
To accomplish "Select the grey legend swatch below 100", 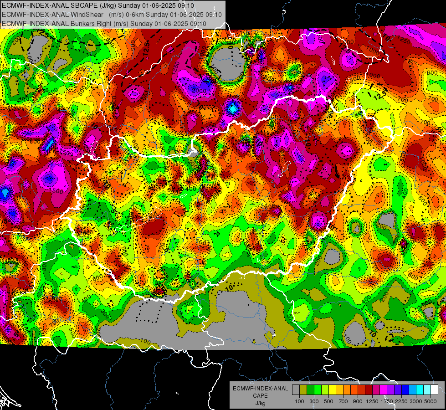I will click(x=296, y=389).
